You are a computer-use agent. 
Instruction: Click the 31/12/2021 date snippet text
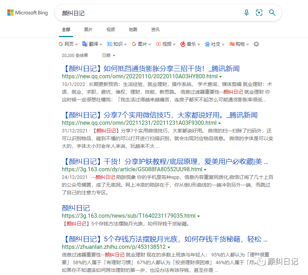point(75,131)
